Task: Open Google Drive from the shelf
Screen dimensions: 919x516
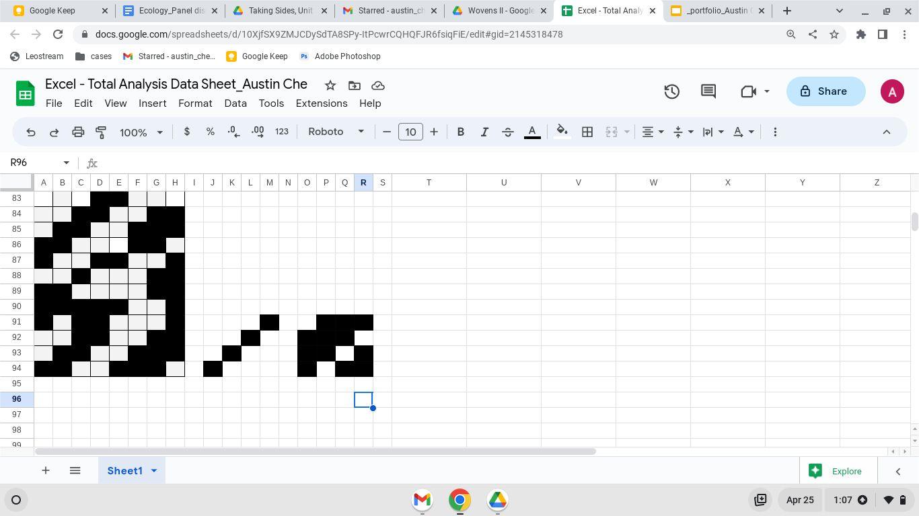Action: [497, 500]
